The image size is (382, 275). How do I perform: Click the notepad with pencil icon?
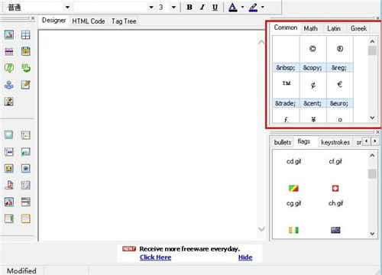(25, 85)
